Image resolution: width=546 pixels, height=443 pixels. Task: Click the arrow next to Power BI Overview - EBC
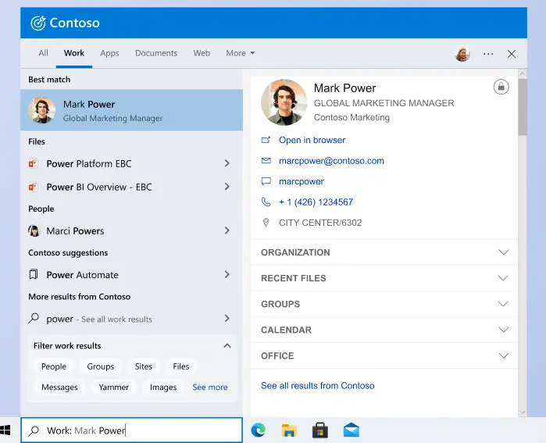click(227, 187)
